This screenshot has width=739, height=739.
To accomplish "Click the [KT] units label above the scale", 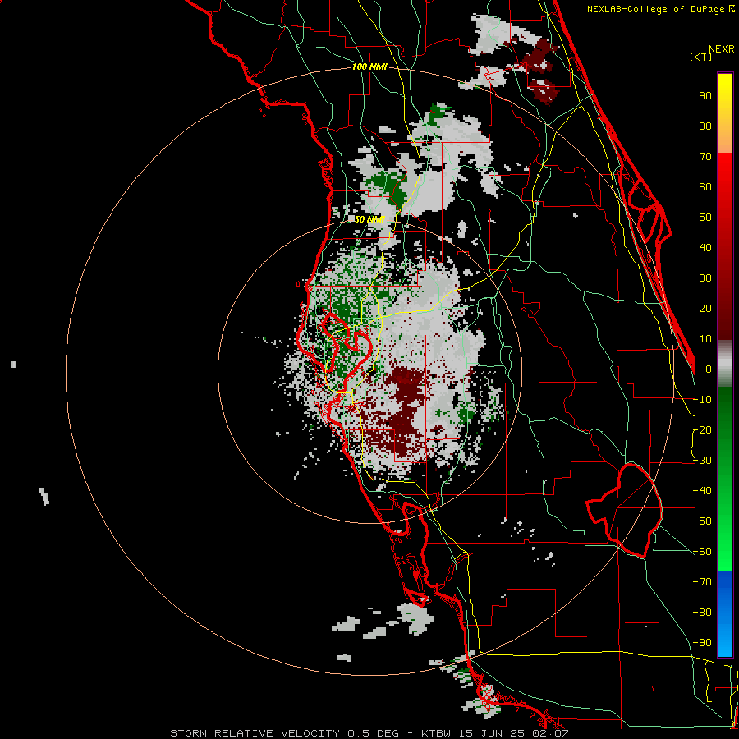I will point(700,57).
